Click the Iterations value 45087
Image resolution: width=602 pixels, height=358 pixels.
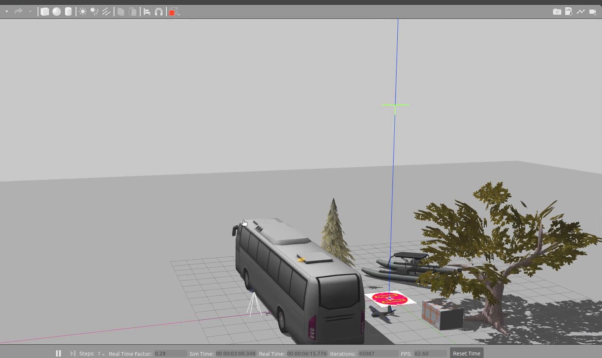click(378, 354)
